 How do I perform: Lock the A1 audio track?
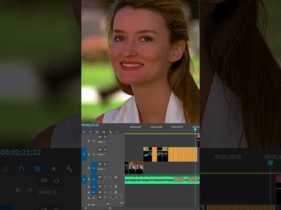coord(89,179)
